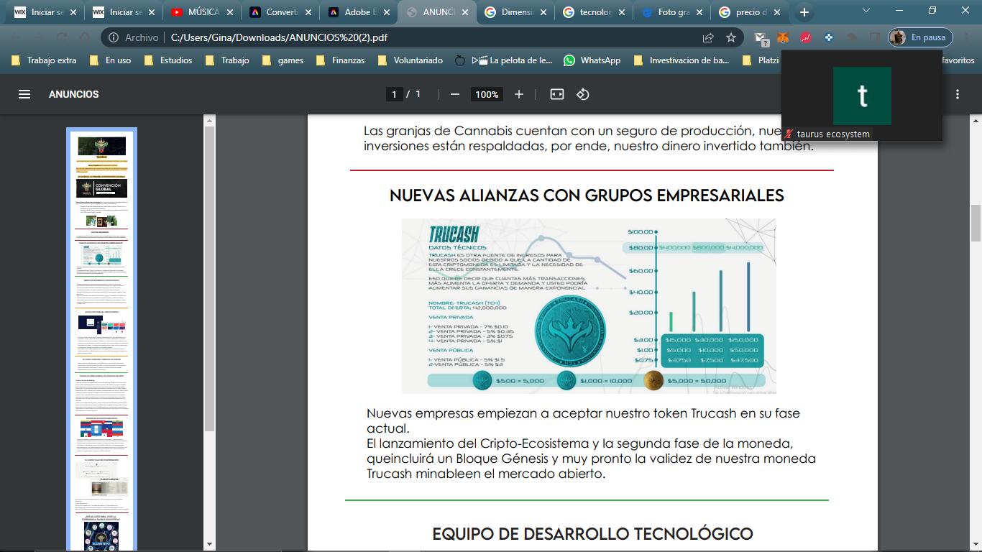Open the Estudios bookmarks folder
This screenshot has width=982, height=552.
[x=168, y=60]
